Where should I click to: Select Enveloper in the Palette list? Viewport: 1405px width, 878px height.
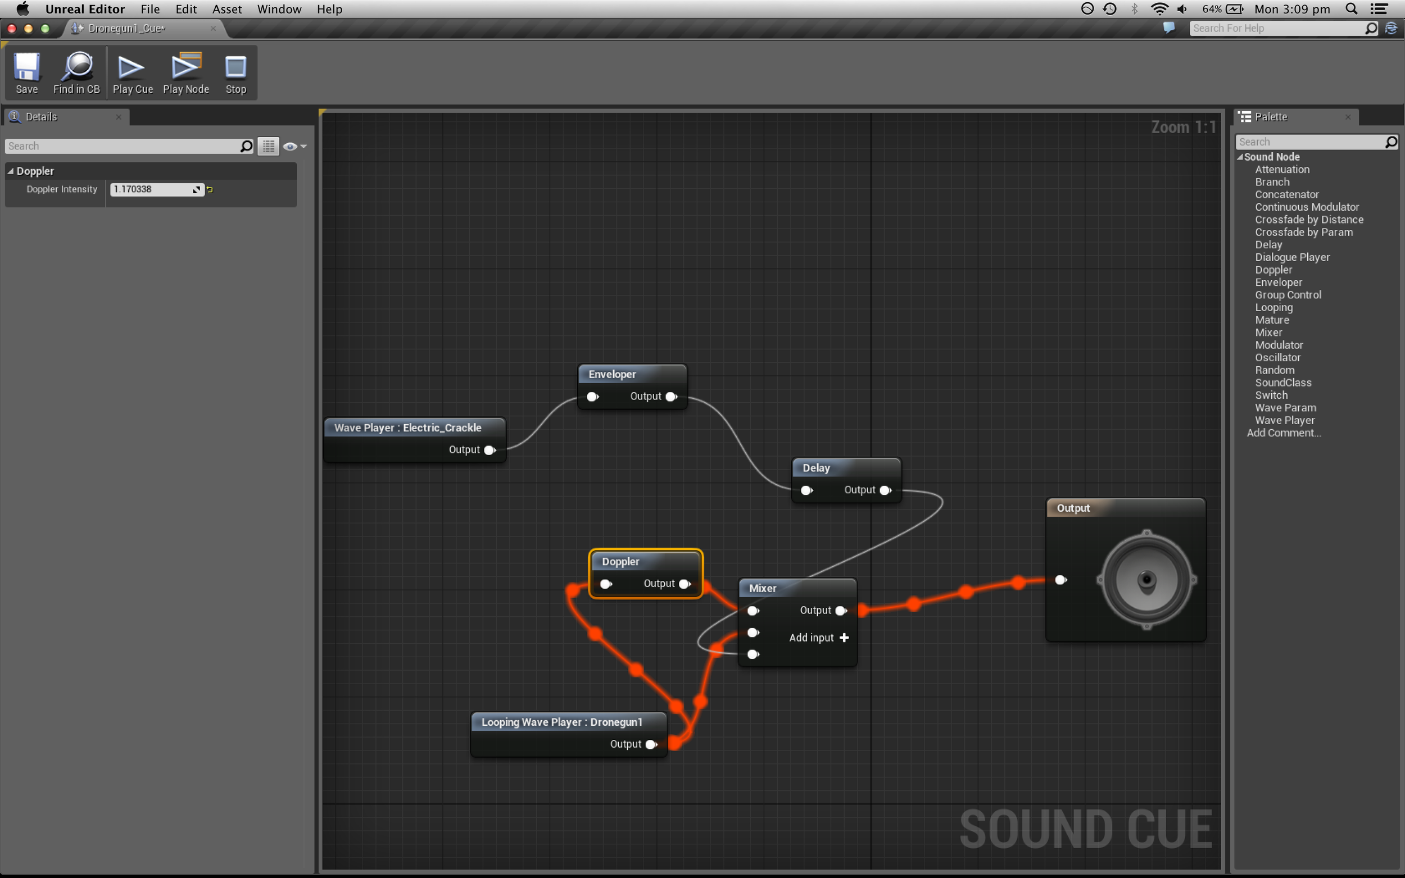[1279, 282]
